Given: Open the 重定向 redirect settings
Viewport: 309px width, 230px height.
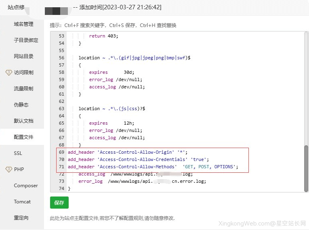Looking at the screenshot, I should pyautogui.click(x=21, y=218).
